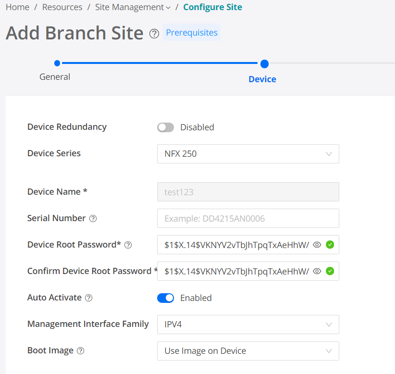Click green checkmark in Device Root Password field

click(330, 245)
